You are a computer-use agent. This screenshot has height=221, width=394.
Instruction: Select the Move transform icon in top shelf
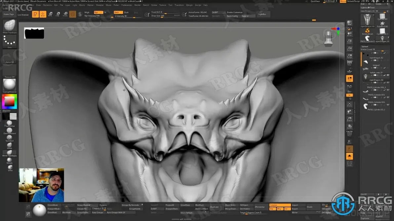(50, 14)
